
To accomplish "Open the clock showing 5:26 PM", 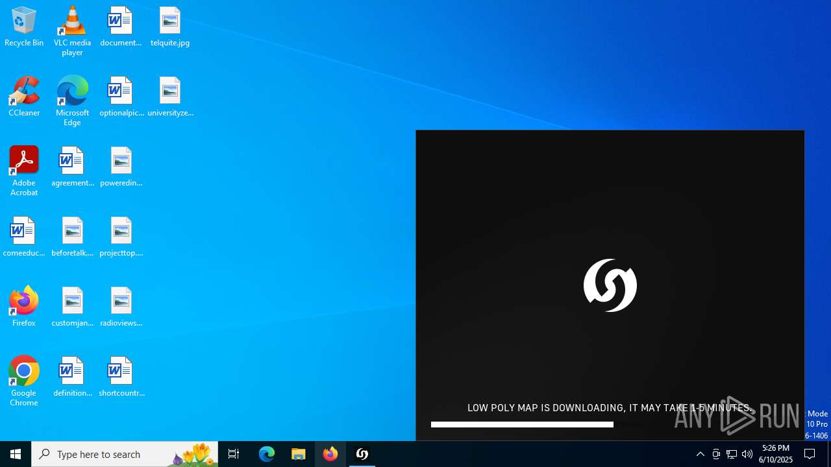I will point(776,454).
